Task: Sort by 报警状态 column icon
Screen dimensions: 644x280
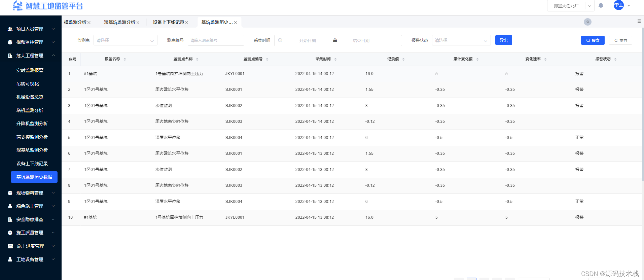Action: coord(615,59)
